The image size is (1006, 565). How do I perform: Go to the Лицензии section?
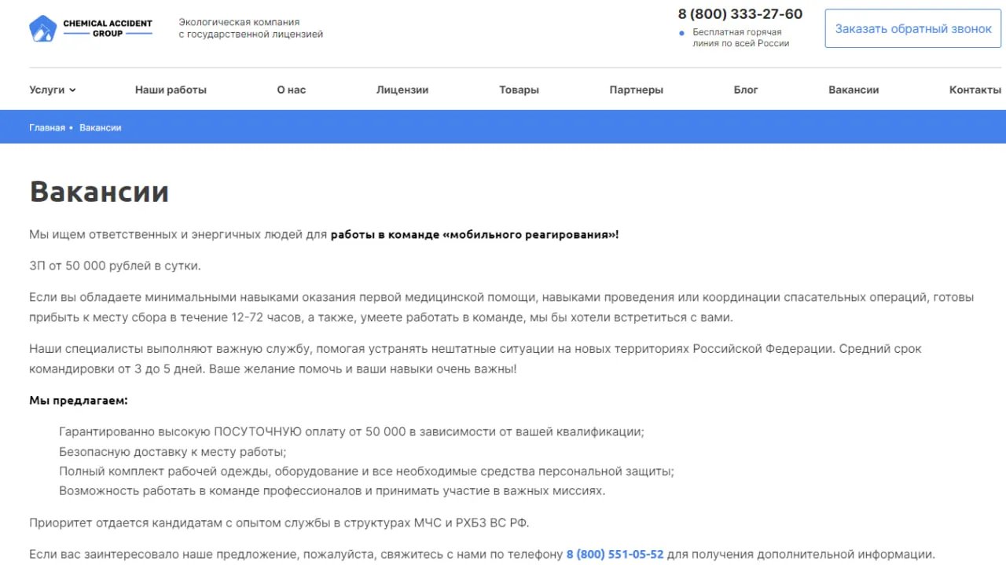[x=402, y=90]
